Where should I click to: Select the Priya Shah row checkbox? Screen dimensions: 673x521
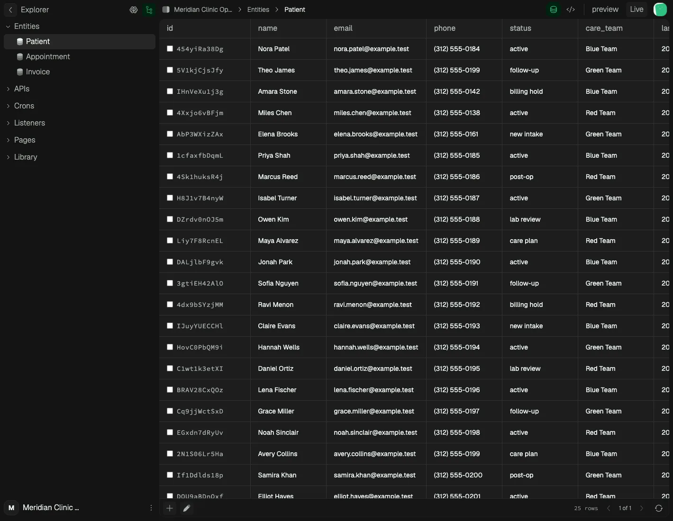[170, 155]
